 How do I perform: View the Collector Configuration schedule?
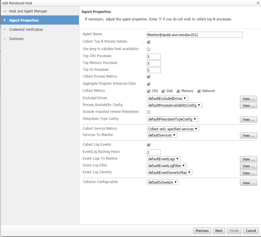coord(248,183)
